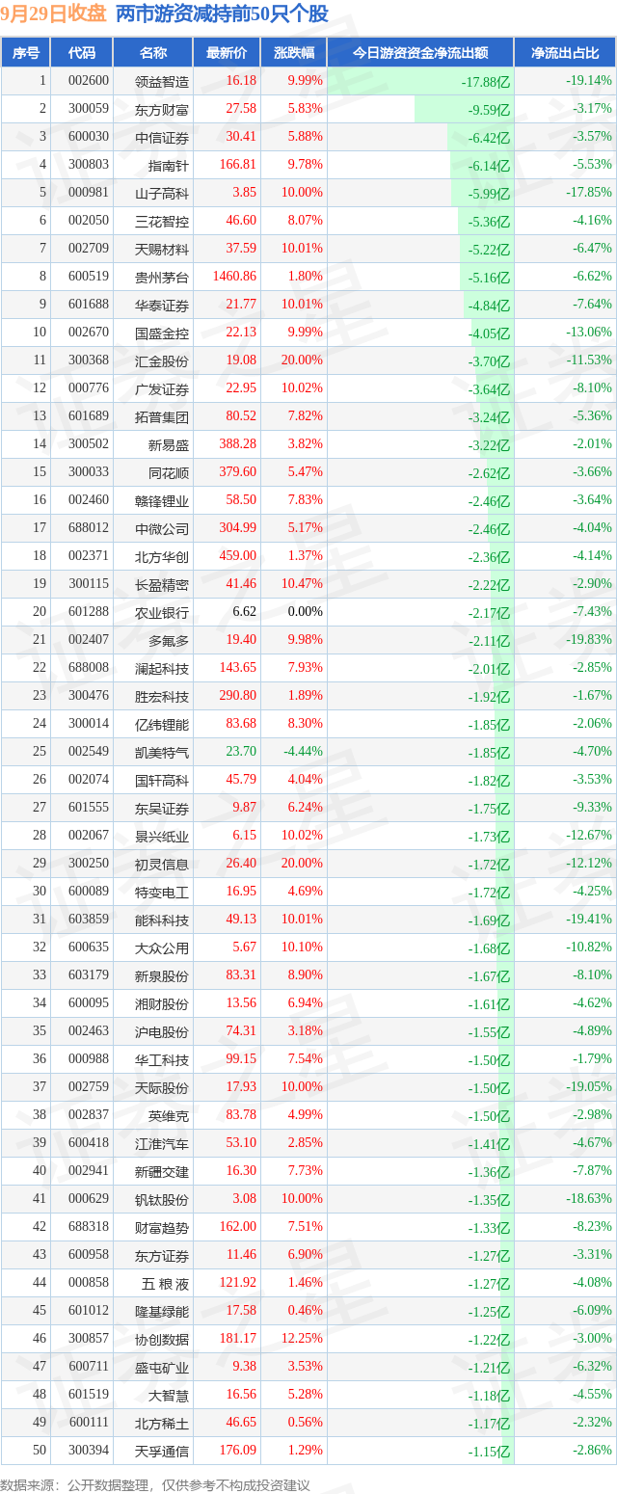Screen dimensions: 617x1494
Task: Click the price 1460.86
Action: [234, 277]
